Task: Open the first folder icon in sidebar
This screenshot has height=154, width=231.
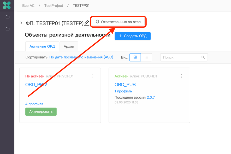Action: pyautogui.click(x=8, y=17)
